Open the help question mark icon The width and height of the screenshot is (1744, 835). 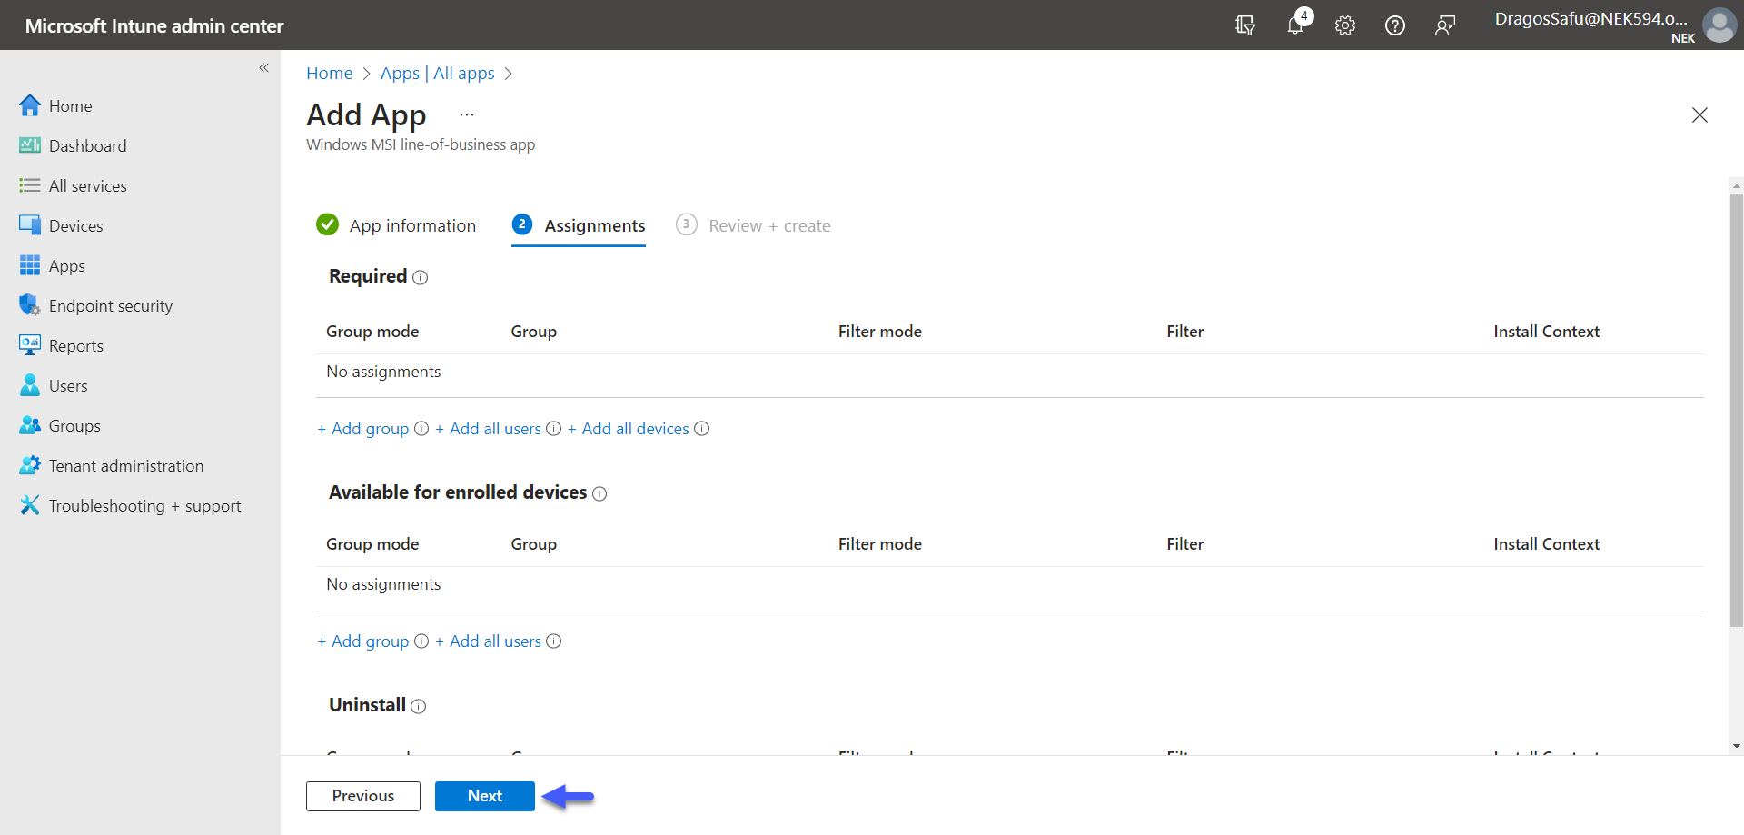1395,25
